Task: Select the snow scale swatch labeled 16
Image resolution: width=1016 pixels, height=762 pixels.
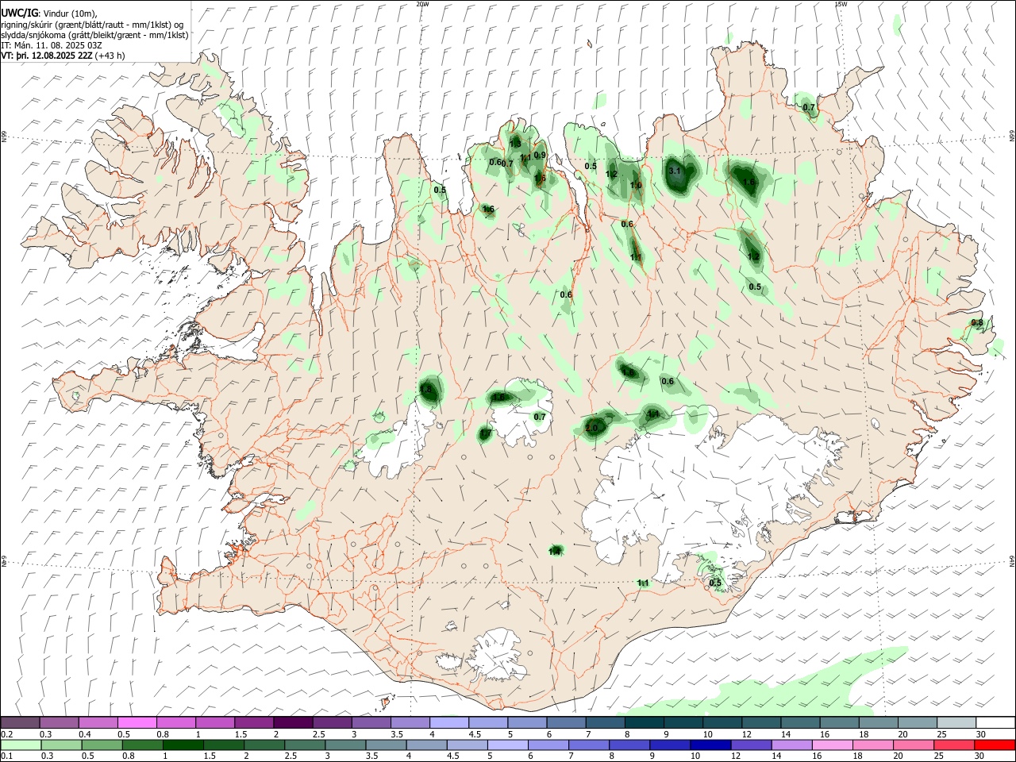Action: (x=839, y=722)
